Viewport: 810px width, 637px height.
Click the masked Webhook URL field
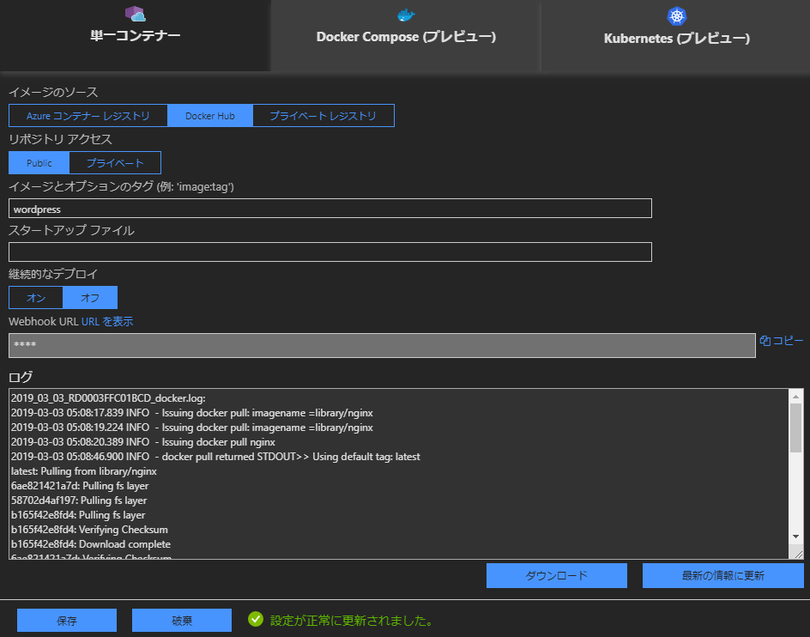click(x=382, y=345)
